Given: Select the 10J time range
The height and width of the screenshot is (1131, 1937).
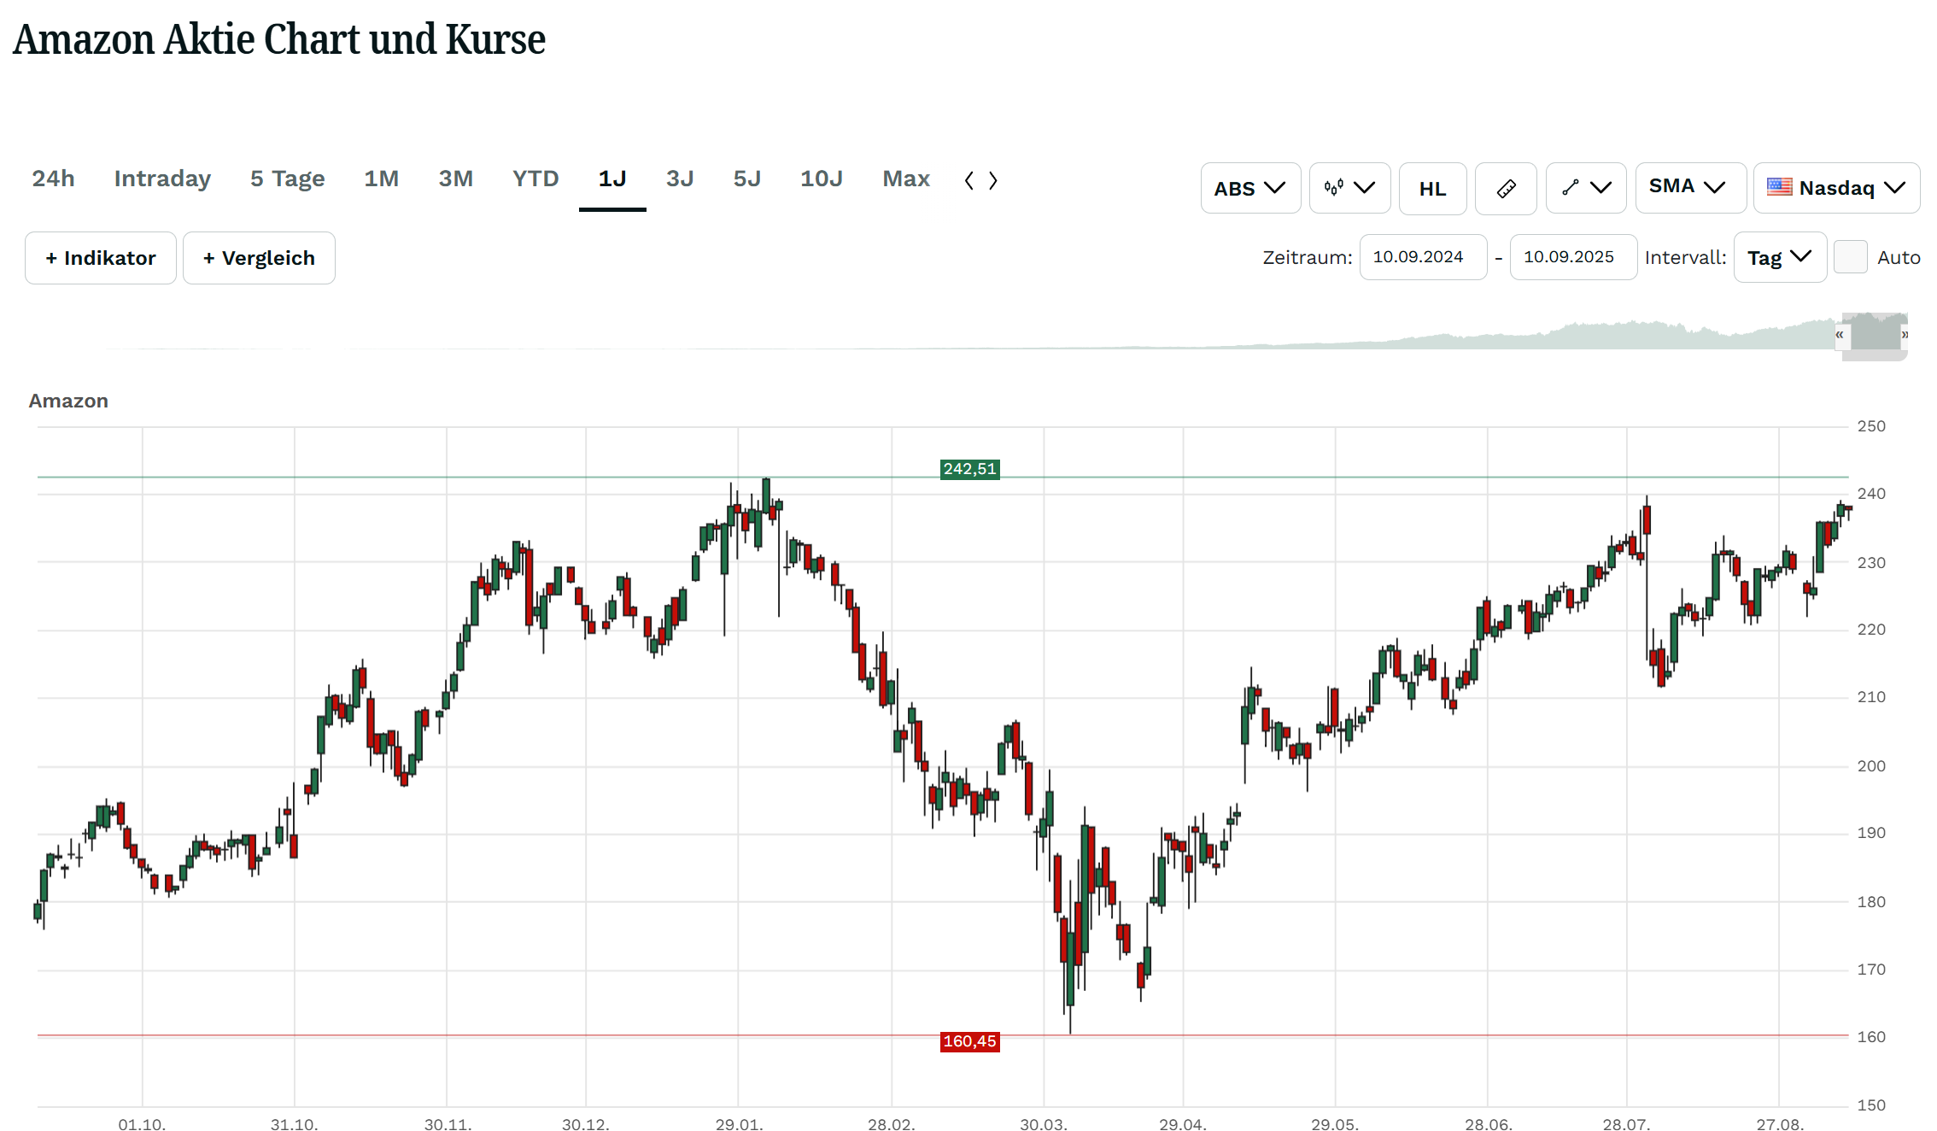Looking at the screenshot, I should (x=821, y=179).
